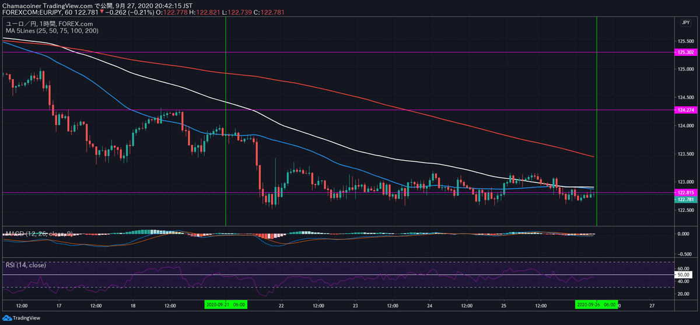Click date 24 on the time axis
This screenshot has height=325, width=700.
430,305
